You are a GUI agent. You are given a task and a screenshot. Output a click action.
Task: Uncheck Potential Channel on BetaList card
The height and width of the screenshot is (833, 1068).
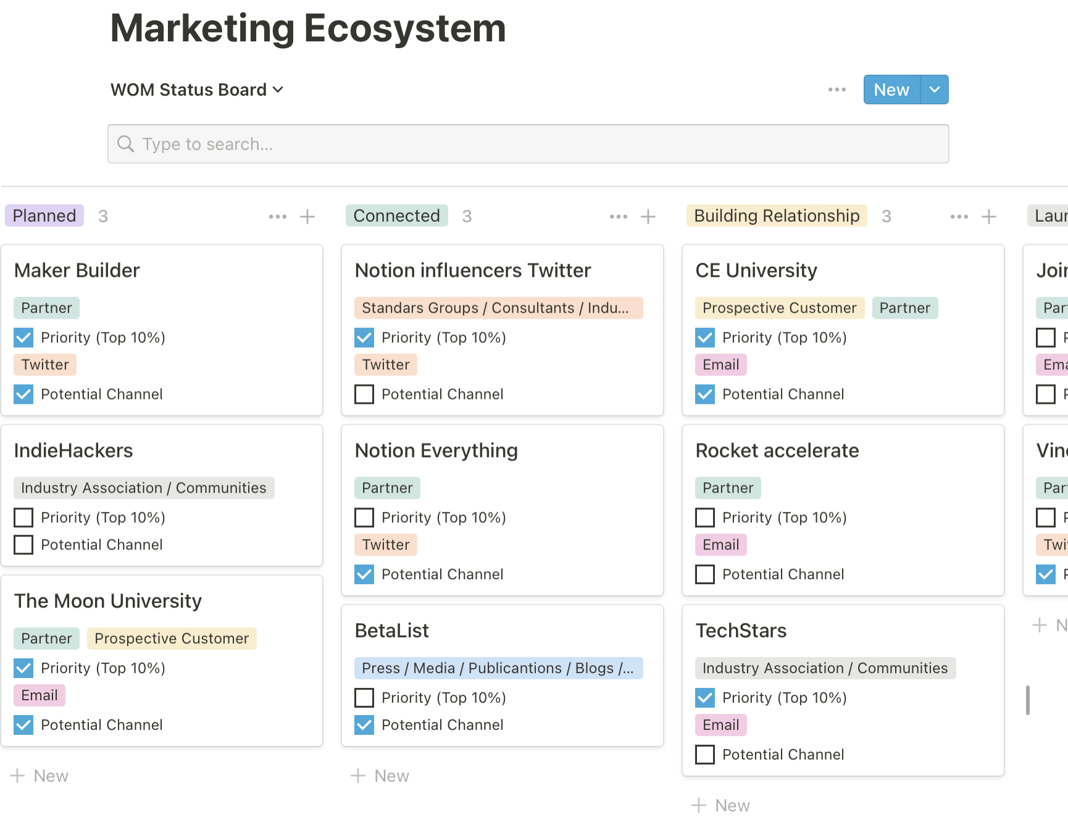click(x=364, y=725)
